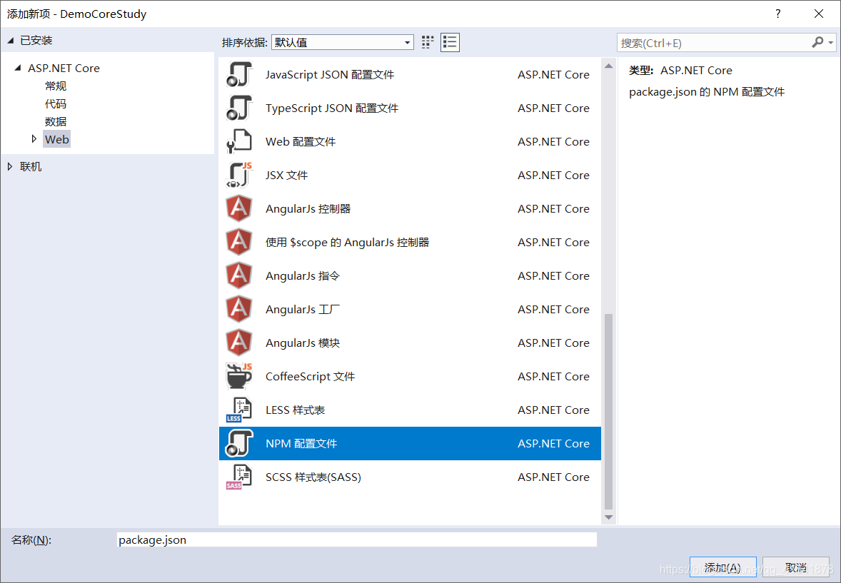Collapse the ASP.NET Core tree node
This screenshot has width=841, height=583.
[x=19, y=68]
